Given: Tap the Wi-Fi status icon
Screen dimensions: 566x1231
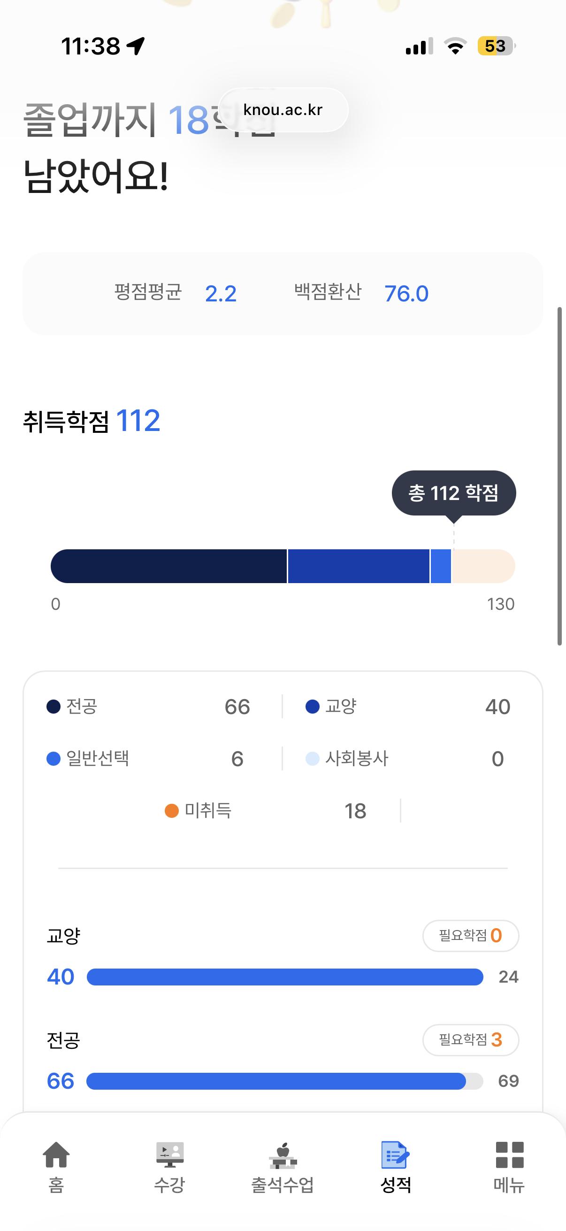Looking at the screenshot, I should (455, 46).
